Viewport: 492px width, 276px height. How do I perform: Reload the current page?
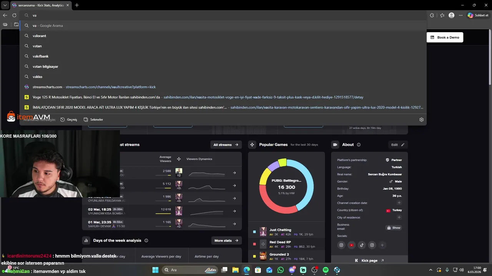click(x=14, y=15)
